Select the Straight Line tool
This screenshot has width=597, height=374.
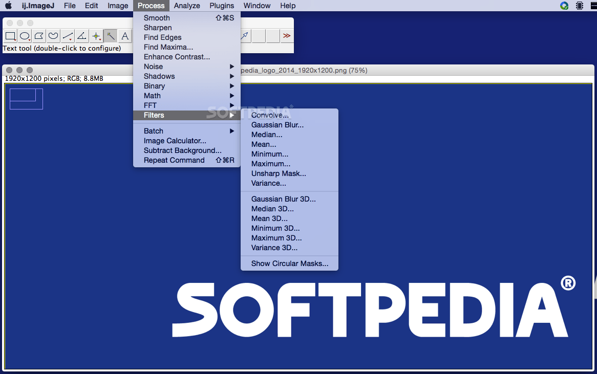point(68,36)
